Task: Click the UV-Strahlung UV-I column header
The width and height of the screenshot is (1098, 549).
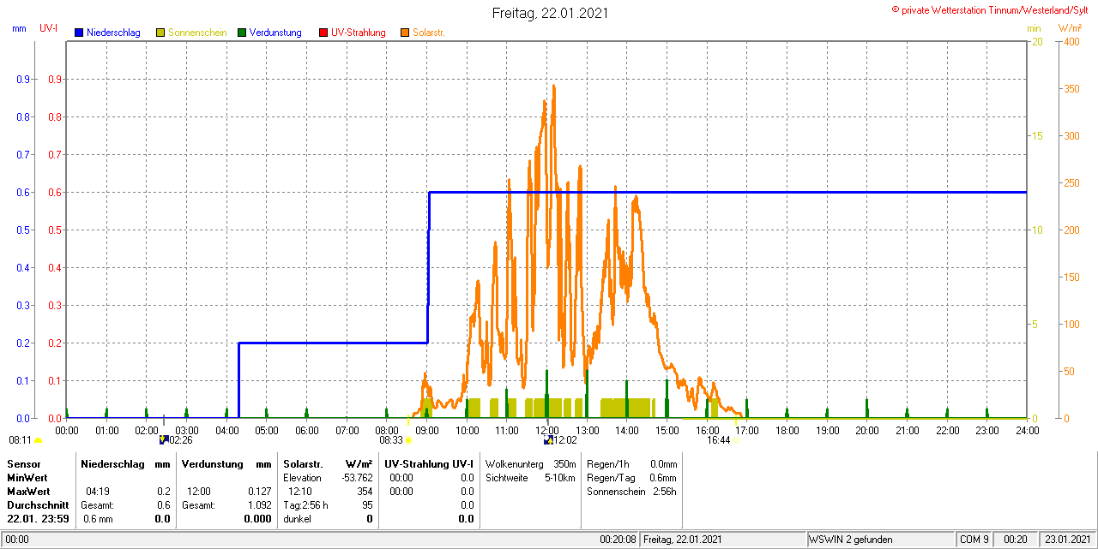Action: click(429, 463)
